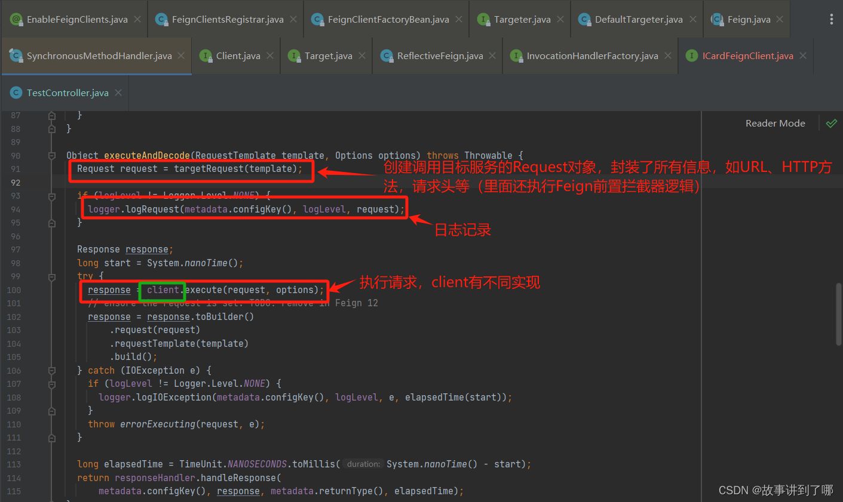Click the fold end marker at line 111
The height and width of the screenshot is (502, 843).
pyautogui.click(x=52, y=438)
